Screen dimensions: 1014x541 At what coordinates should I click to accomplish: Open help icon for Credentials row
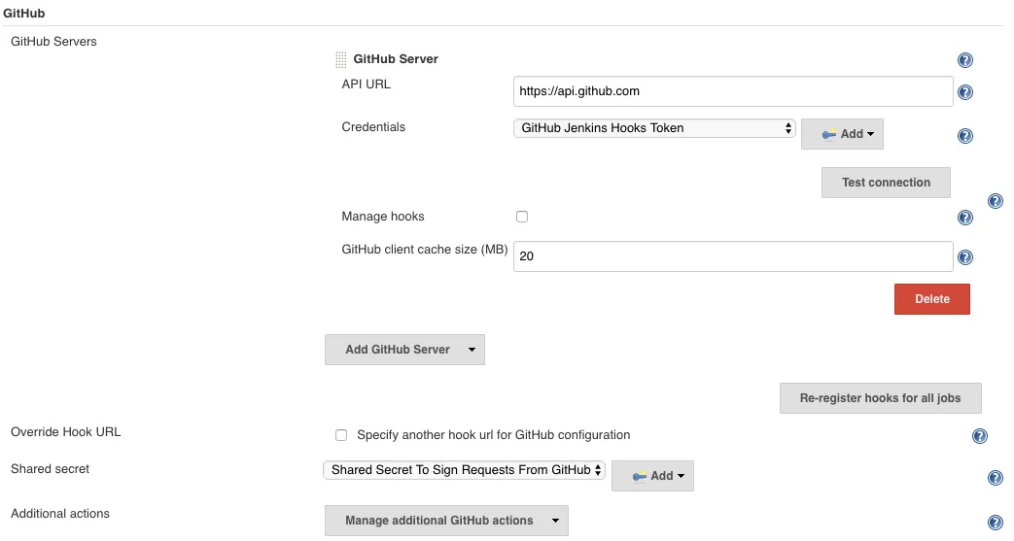(x=964, y=136)
